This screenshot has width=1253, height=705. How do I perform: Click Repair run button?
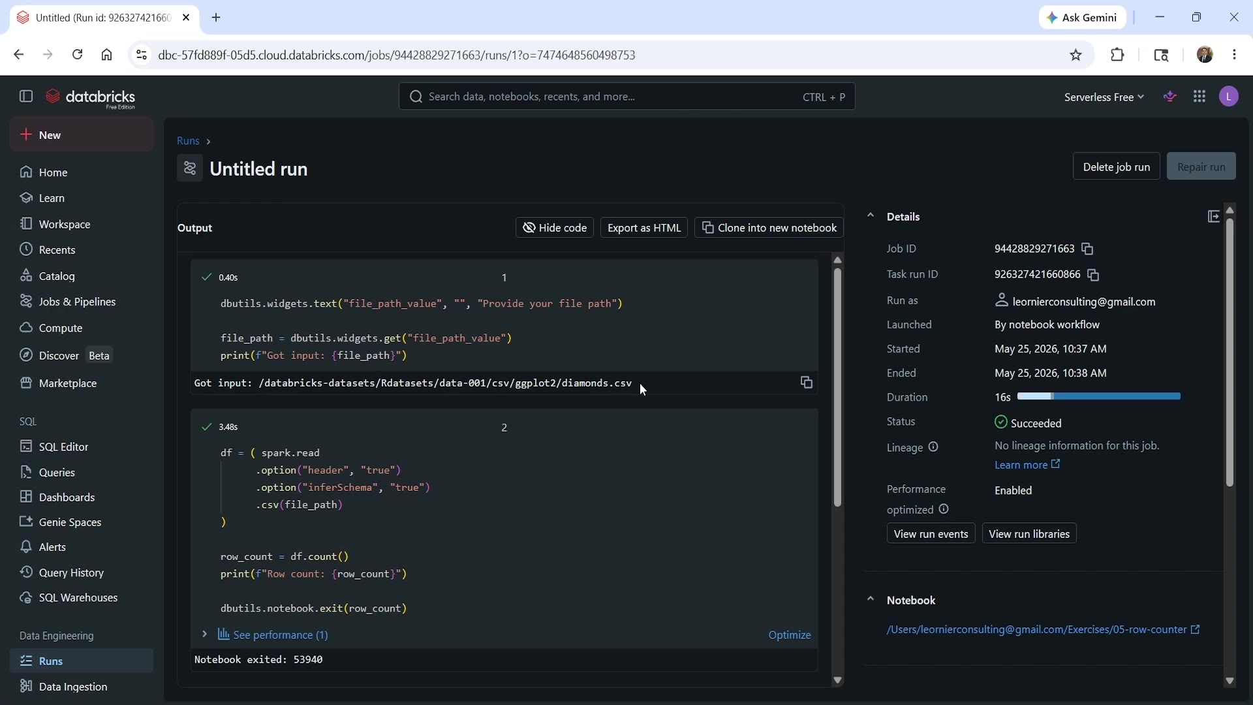(x=1201, y=166)
